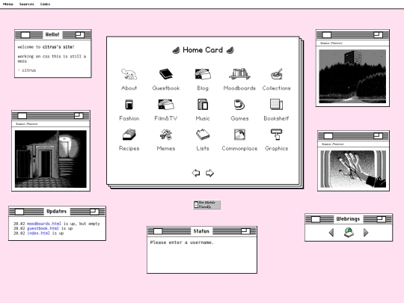Follow the moodboards.html link in Updates
The width and height of the screenshot is (404, 303).
click(44, 224)
